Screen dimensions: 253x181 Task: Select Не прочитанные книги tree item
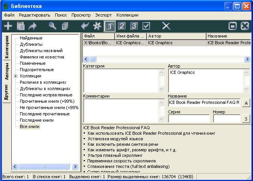(49, 107)
